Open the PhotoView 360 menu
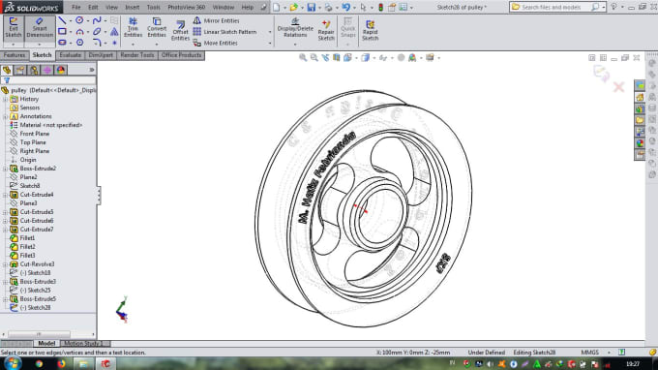This screenshot has width=658, height=370. (x=187, y=7)
